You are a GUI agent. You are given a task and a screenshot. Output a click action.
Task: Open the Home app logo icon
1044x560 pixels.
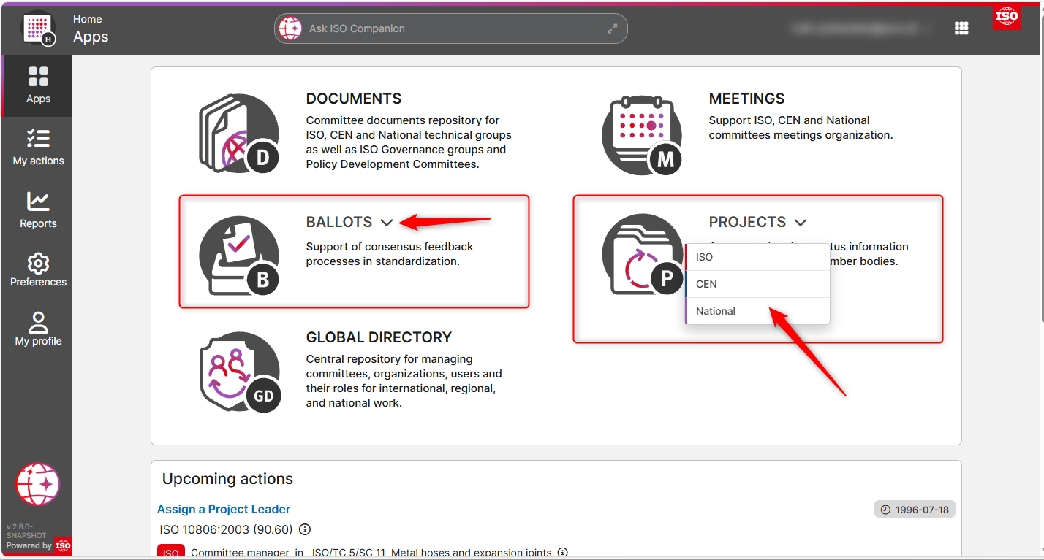(x=38, y=28)
